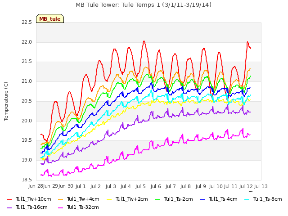Click the Jul 3 x-axis date label
This screenshot has width=288, height=216.
[x=111, y=186]
